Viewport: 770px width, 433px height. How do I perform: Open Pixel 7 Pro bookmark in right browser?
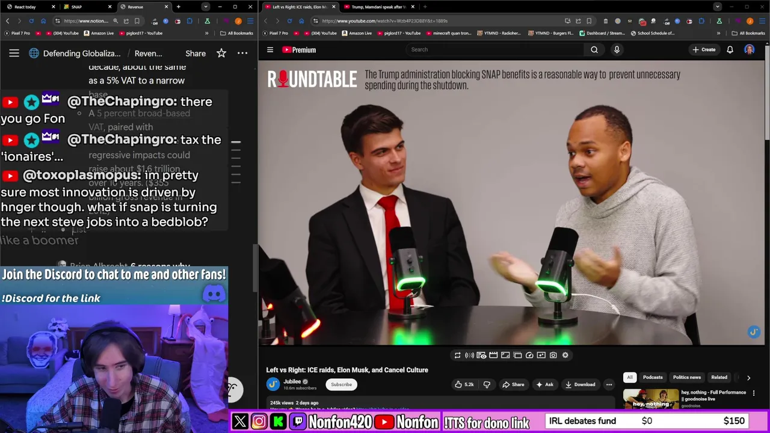coord(276,33)
